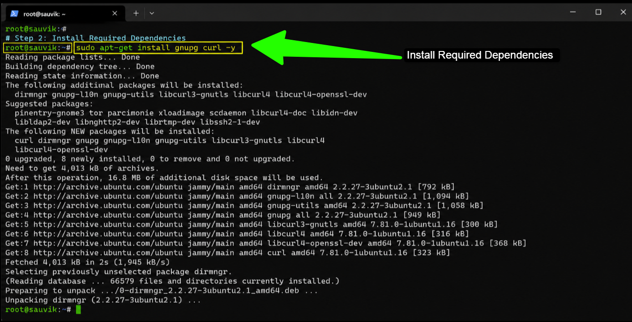Click '(Reading database ... 66579 files' line
The image size is (632, 322).
(172, 281)
